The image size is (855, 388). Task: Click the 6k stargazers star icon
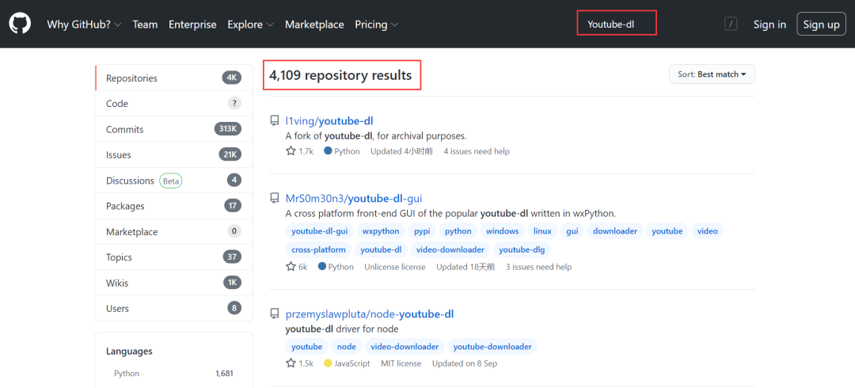click(x=291, y=267)
